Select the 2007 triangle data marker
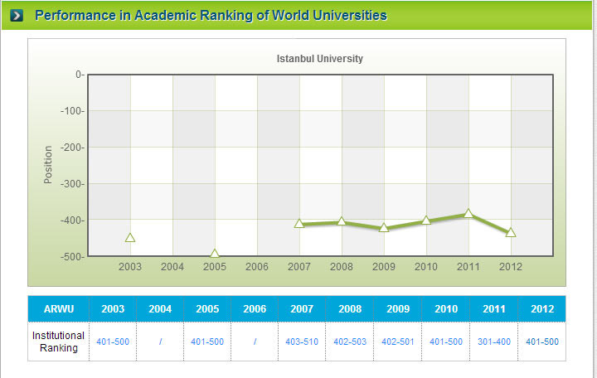This screenshot has height=378, width=597. [x=299, y=224]
